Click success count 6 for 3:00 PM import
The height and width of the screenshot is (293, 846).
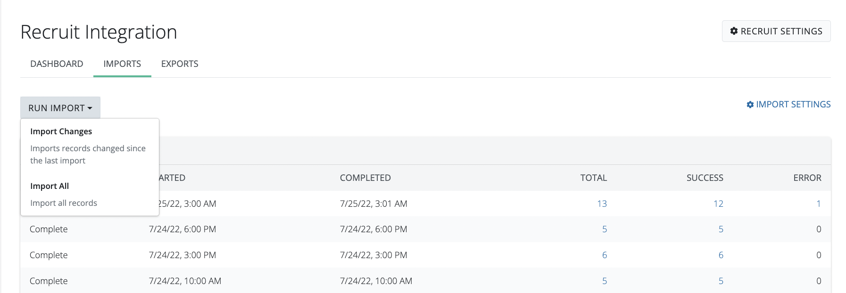[721, 255]
